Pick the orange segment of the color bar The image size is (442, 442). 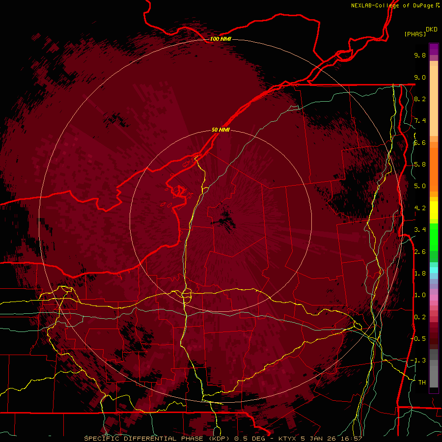(434, 169)
